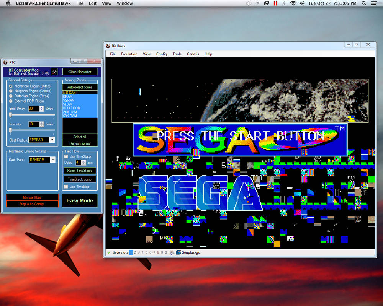This screenshot has height=306, width=383.
Task: Open BizHawk Help menu
Action: [x=208, y=54]
